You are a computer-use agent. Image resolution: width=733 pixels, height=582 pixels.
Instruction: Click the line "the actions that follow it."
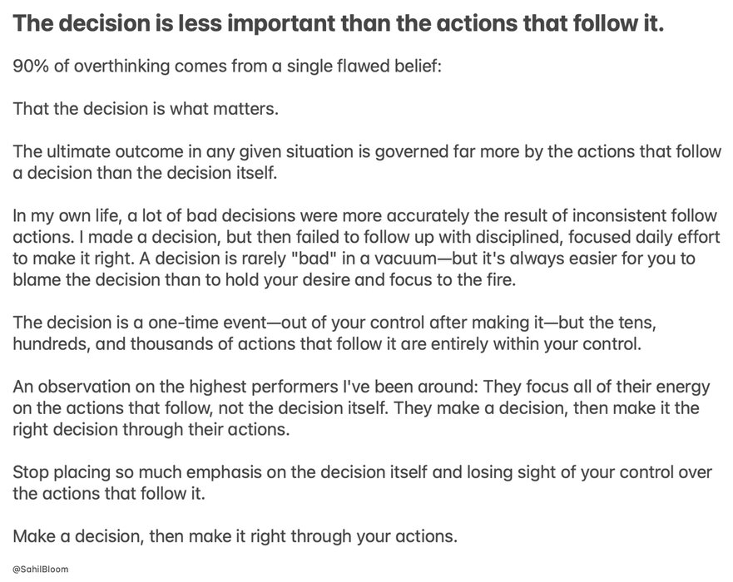point(109,493)
